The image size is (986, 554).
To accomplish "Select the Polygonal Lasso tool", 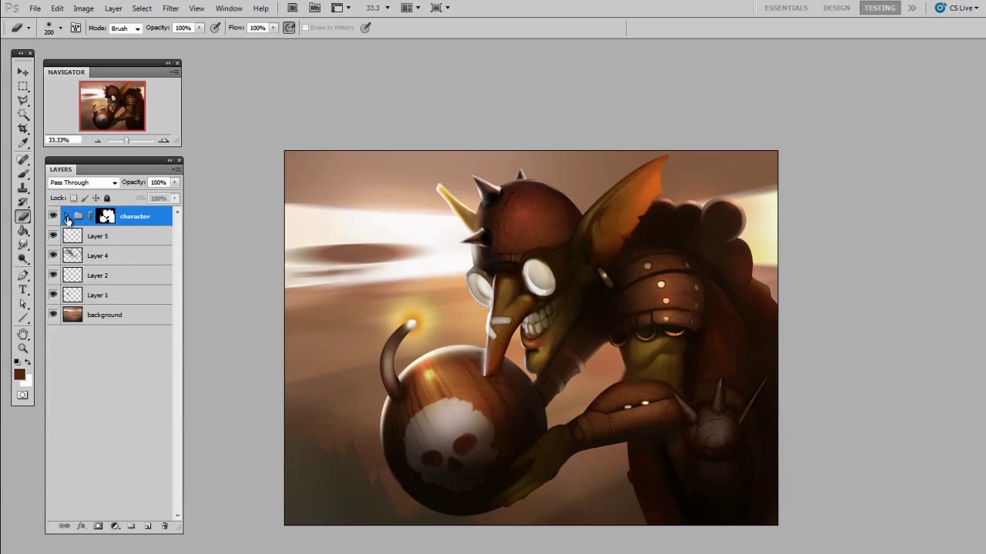I will coord(23,100).
